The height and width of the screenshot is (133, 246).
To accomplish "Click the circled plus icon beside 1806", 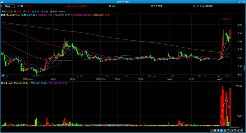I will click(x=2, y=6).
